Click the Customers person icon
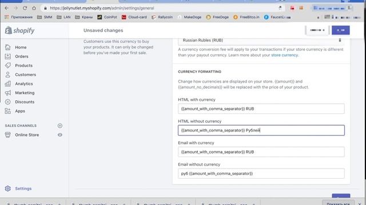The image size is (366, 205). [7, 75]
